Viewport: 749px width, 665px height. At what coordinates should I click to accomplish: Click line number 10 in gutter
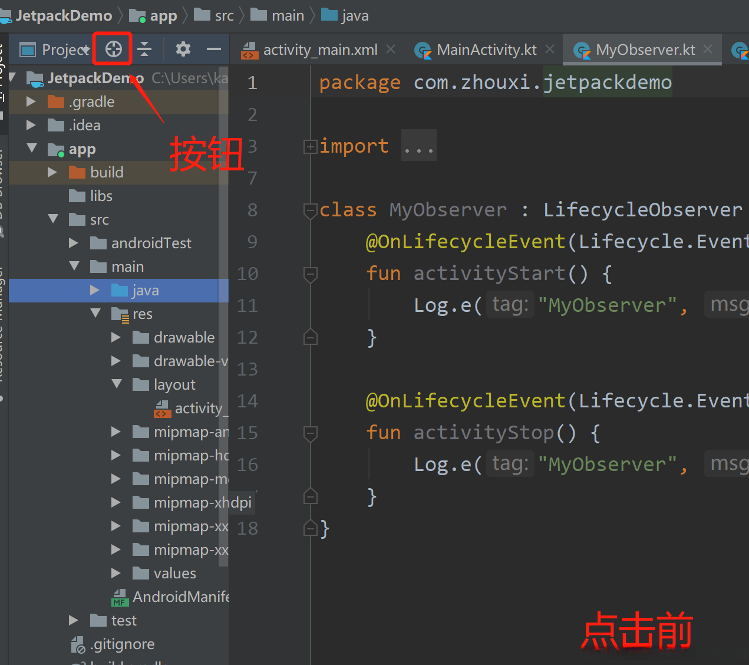(248, 274)
